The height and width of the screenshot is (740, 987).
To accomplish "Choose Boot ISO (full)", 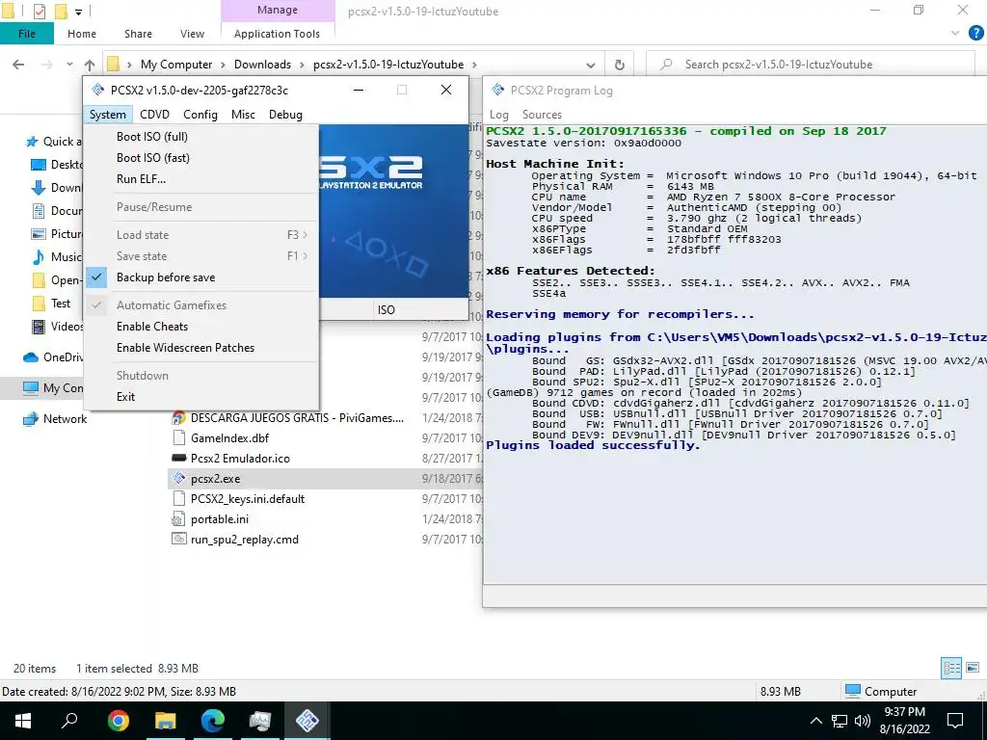I will [201, 137].
